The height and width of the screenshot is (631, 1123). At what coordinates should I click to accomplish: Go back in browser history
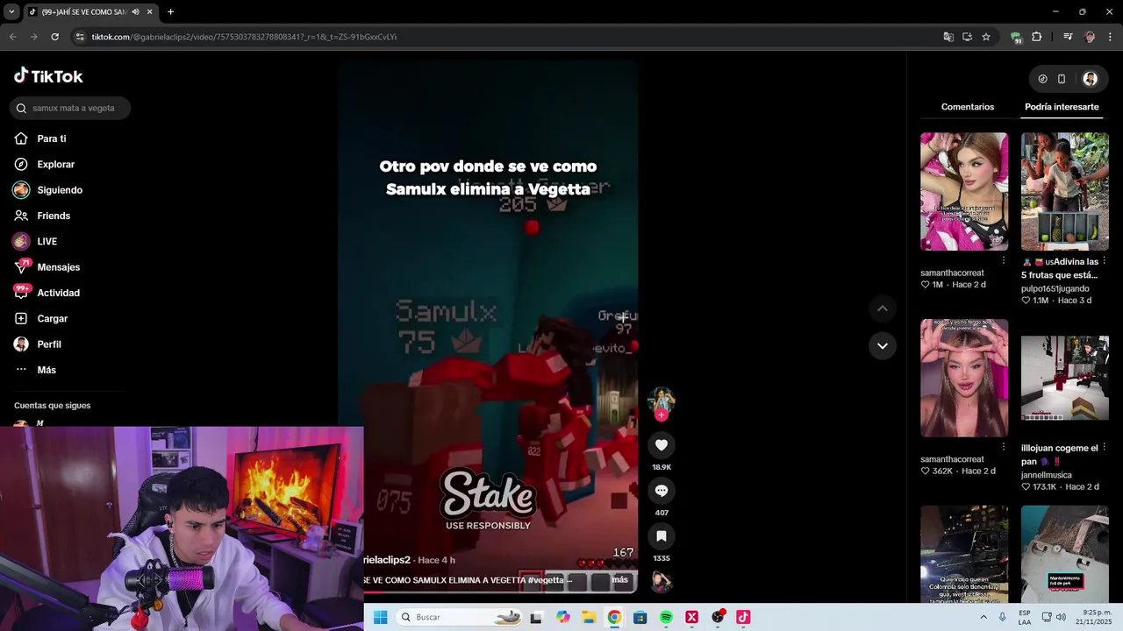point(12,37)
